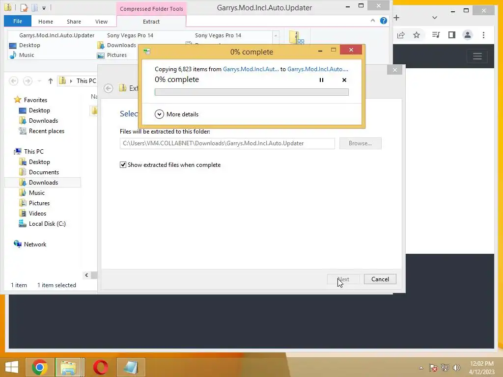
Task: Choose Music in extract-to list
Action: (22, 55)
